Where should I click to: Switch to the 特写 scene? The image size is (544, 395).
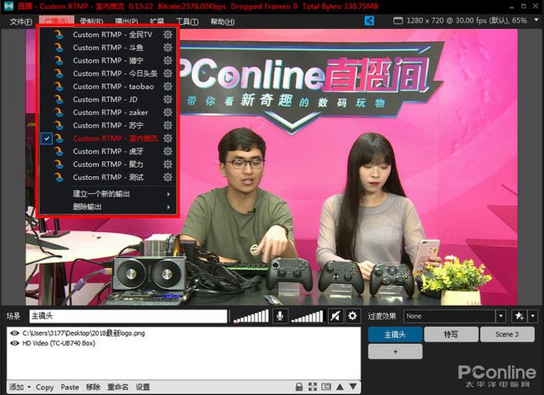pyautogui.click(x=451, y=334)
